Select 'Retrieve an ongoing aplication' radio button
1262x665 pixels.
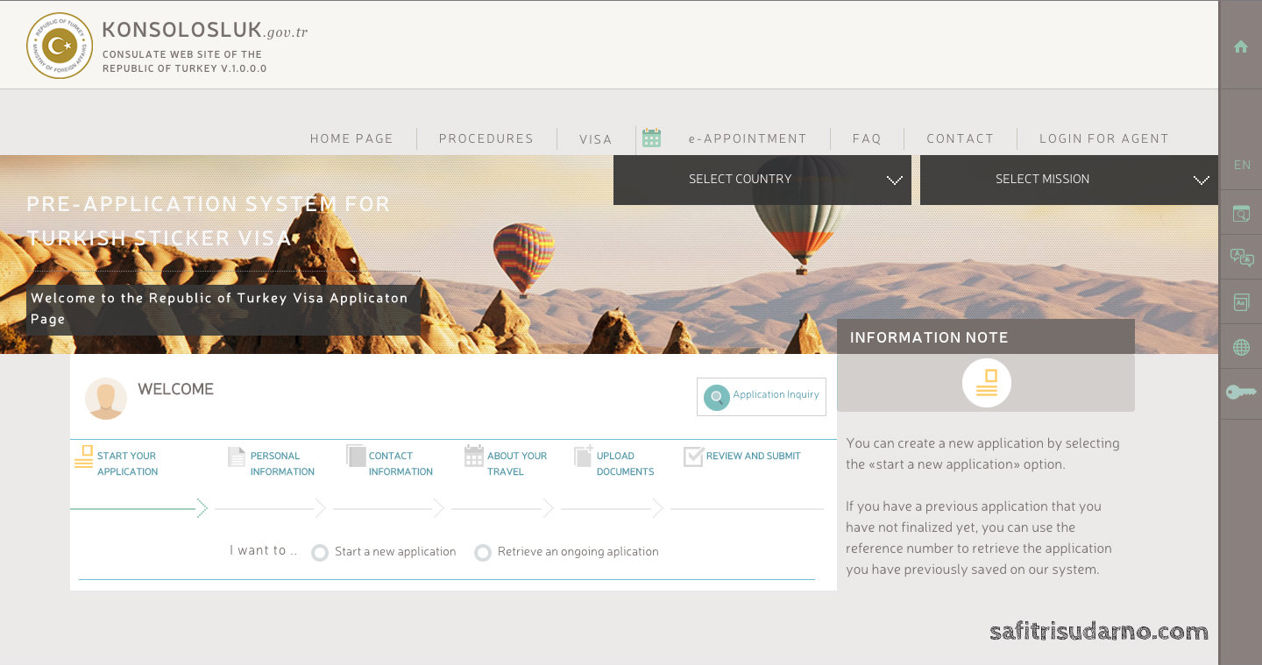pos(482,553)
